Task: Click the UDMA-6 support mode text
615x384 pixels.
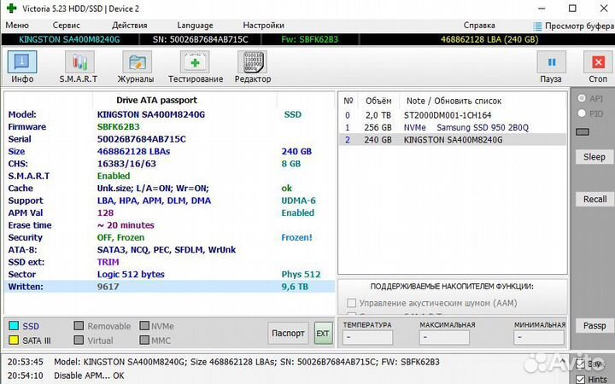Action: coord(298,201)
